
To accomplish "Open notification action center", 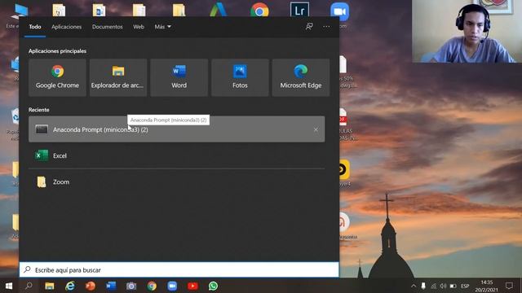I will coord(509,286).
